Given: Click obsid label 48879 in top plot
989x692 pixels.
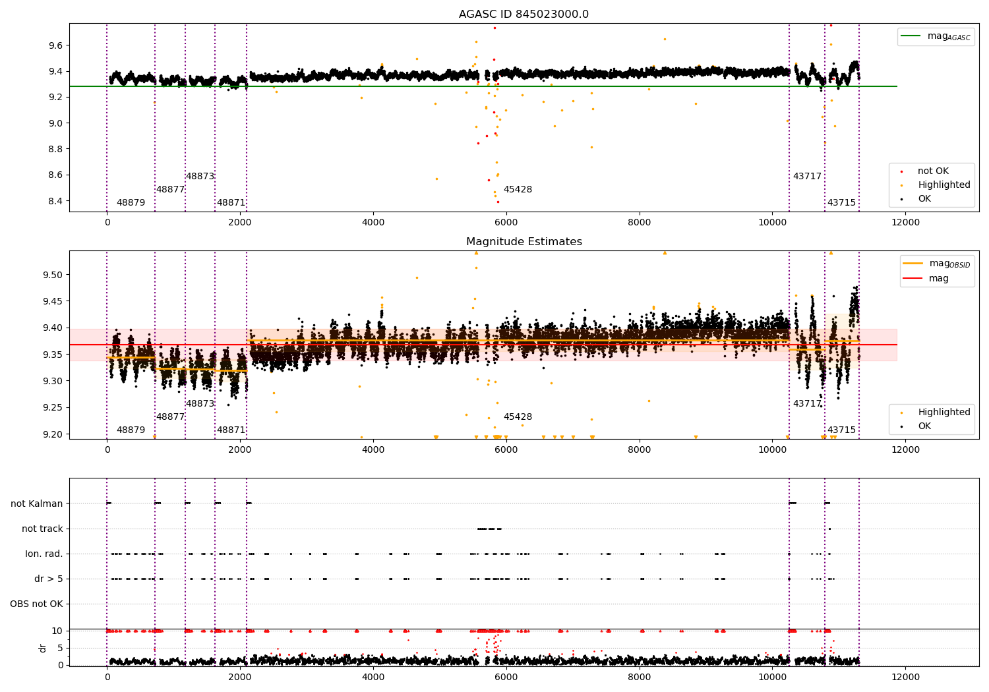Looking at the screenshot, I should (131, 203).
